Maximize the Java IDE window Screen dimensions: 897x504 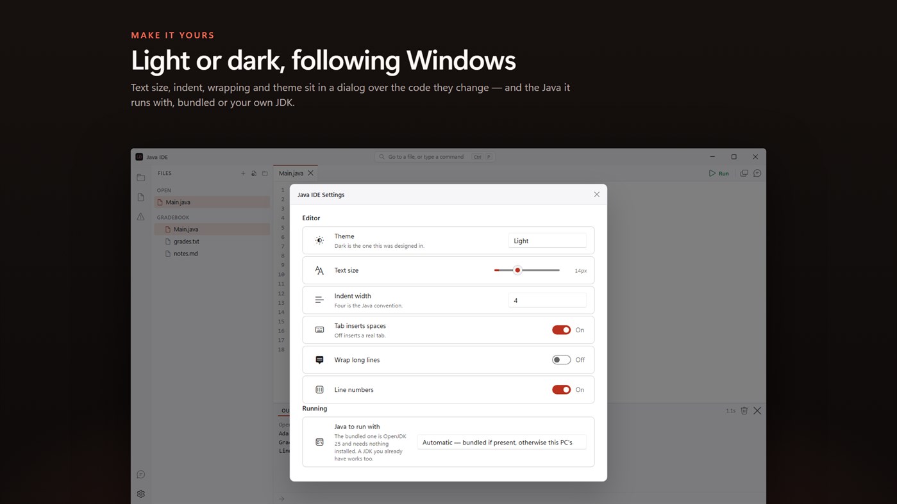(734, 157)
